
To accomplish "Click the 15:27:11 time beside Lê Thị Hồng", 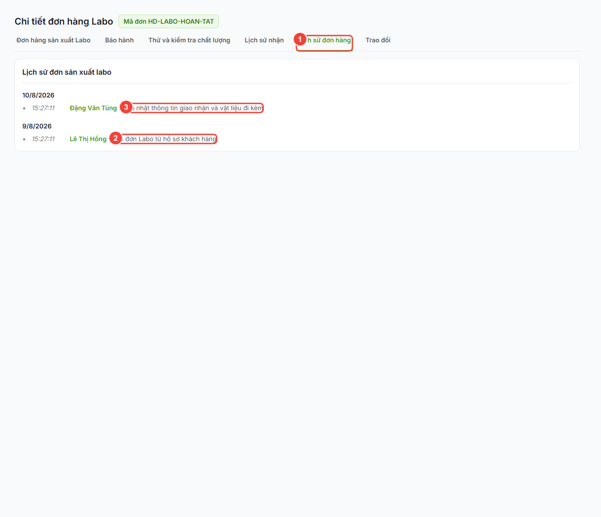I will click(43, 139).
